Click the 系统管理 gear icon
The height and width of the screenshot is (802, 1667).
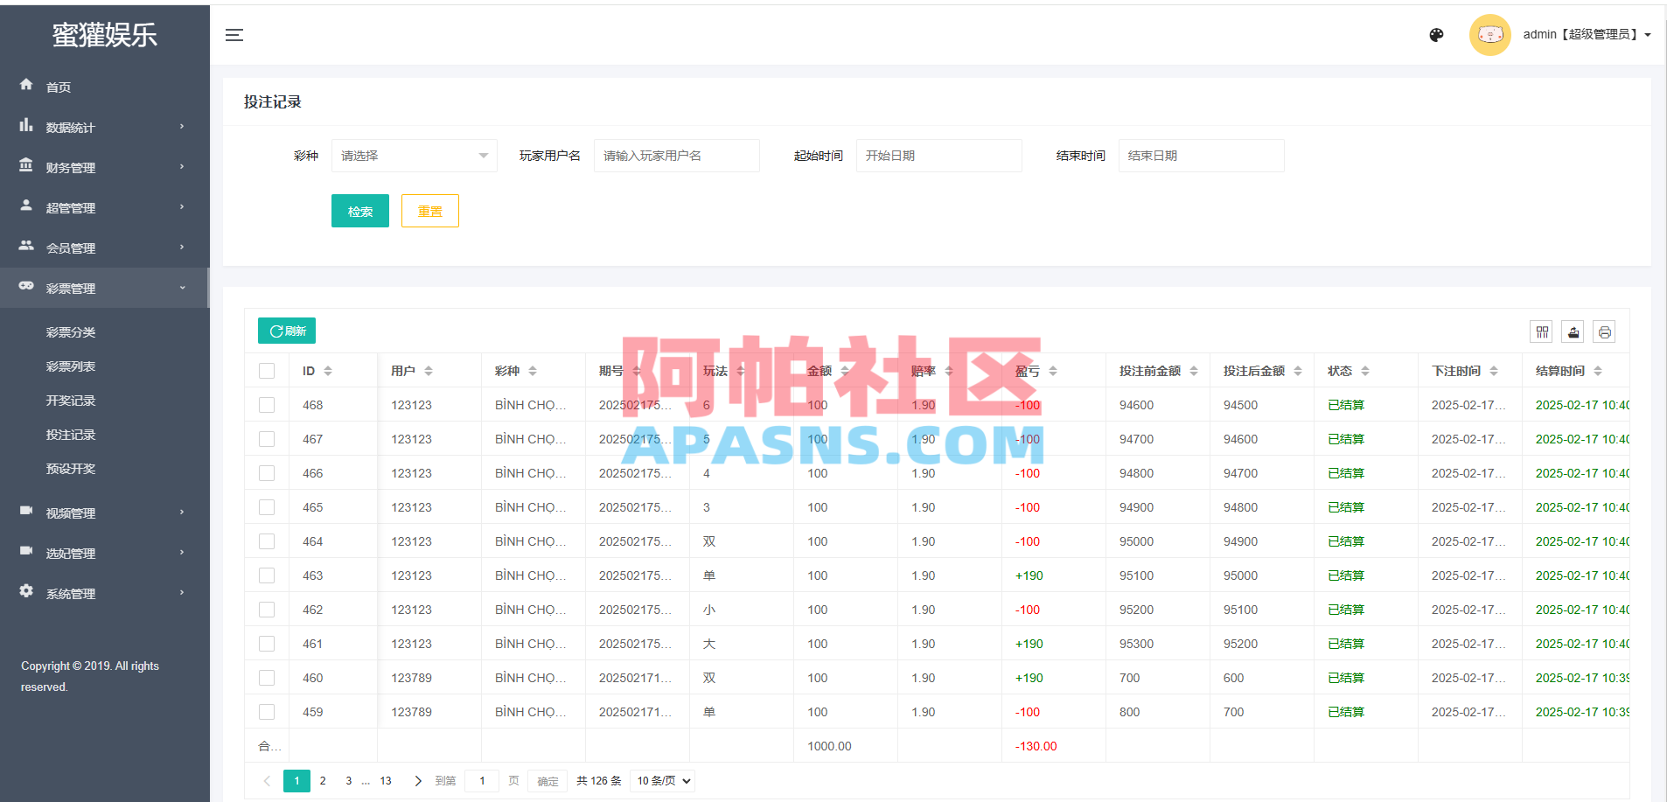coord(26,592)
